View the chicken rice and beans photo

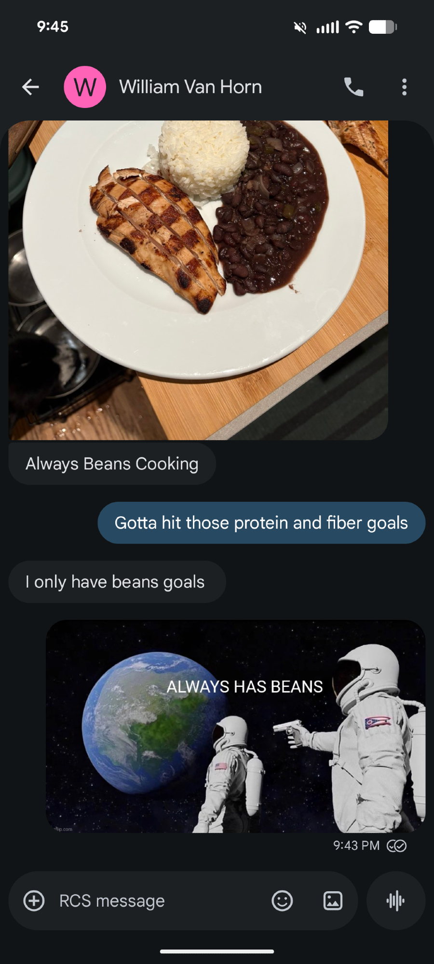198,280
